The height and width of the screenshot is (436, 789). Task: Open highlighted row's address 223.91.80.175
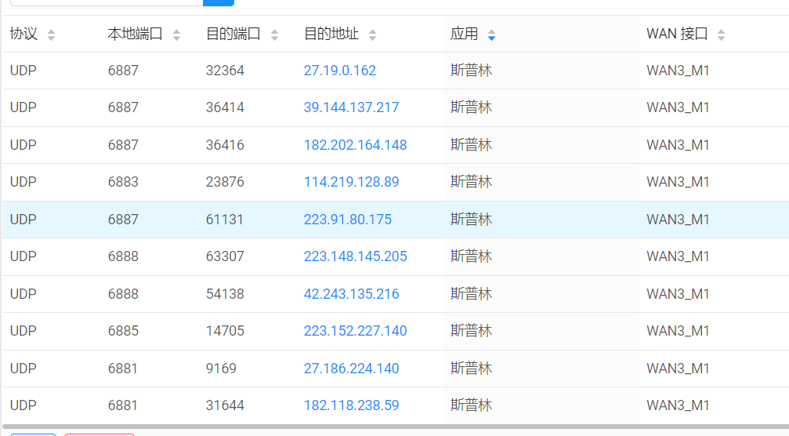tap(347, 220)
